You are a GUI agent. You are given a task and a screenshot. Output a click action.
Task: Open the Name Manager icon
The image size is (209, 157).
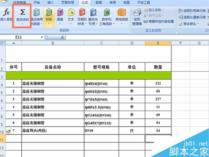(x=137, y=12)
